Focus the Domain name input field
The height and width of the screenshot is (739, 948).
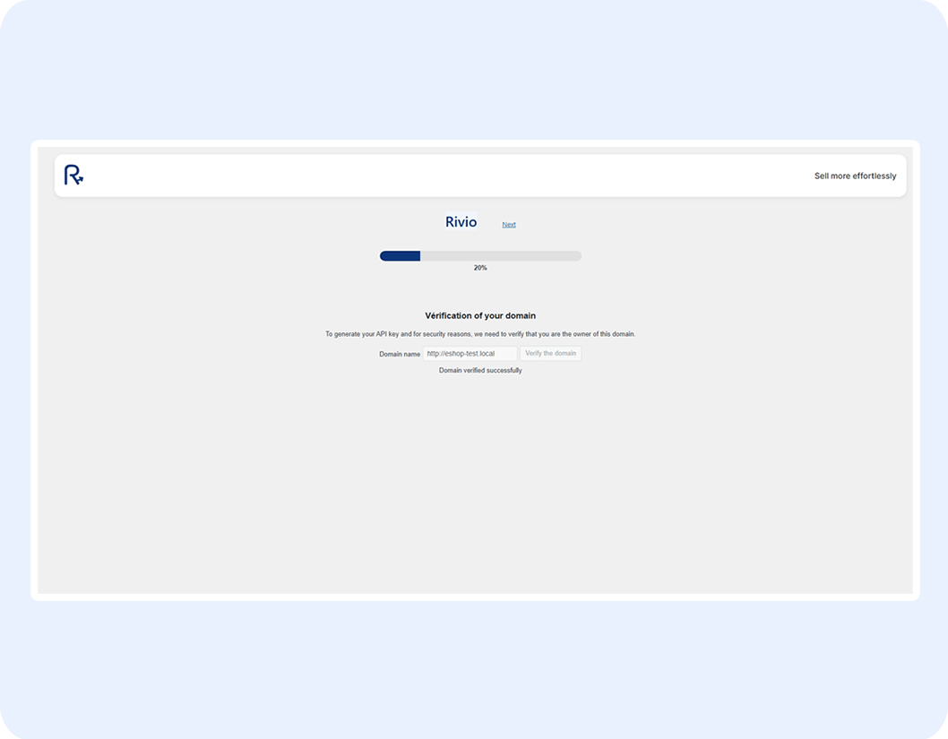470,354
